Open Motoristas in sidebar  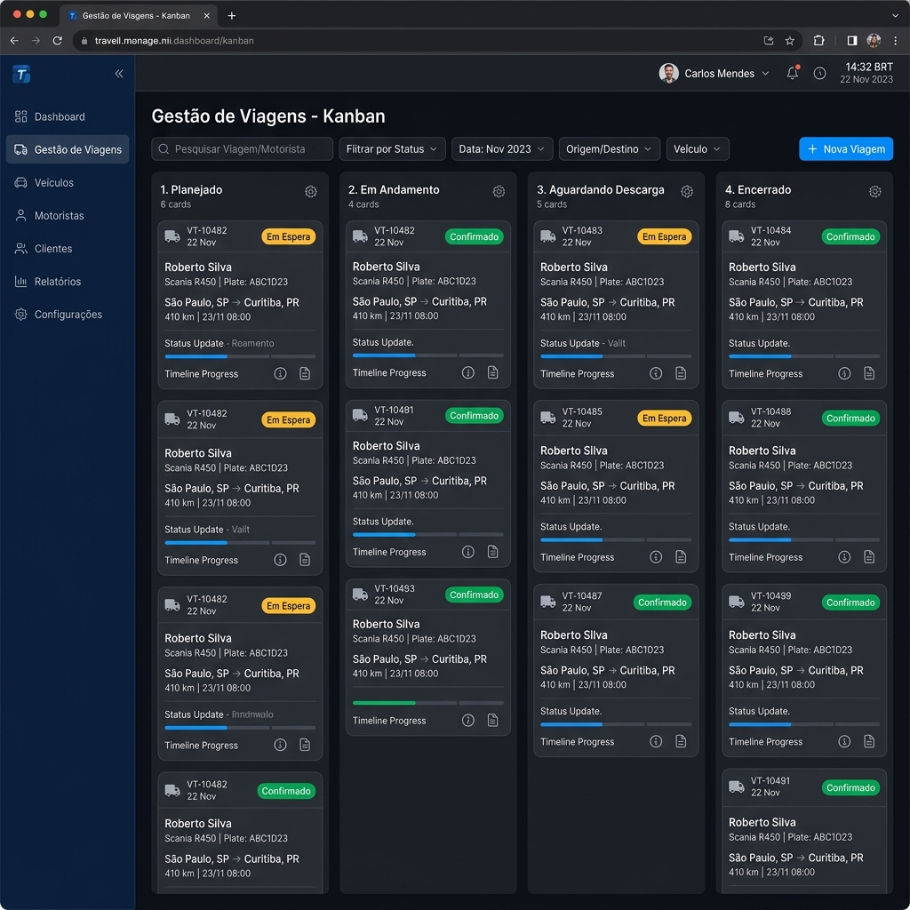68,216
